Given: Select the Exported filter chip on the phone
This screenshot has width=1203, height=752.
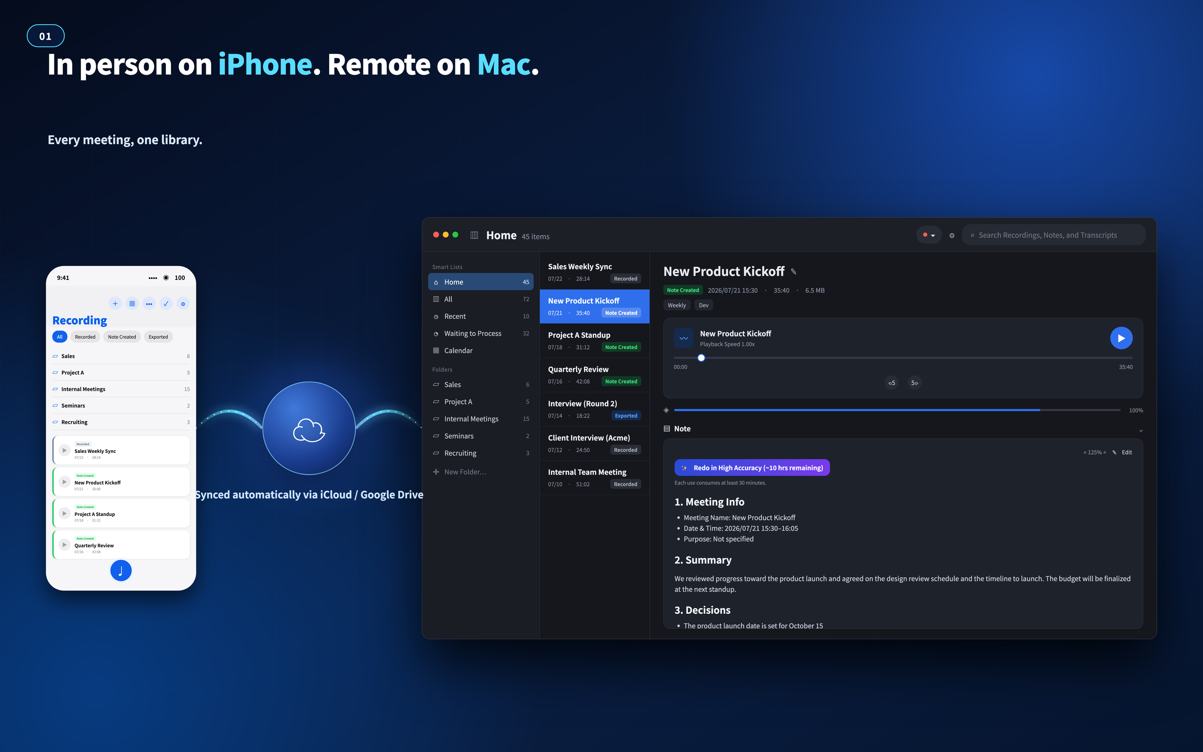Looking at the screenshot, I should (158, 337).
